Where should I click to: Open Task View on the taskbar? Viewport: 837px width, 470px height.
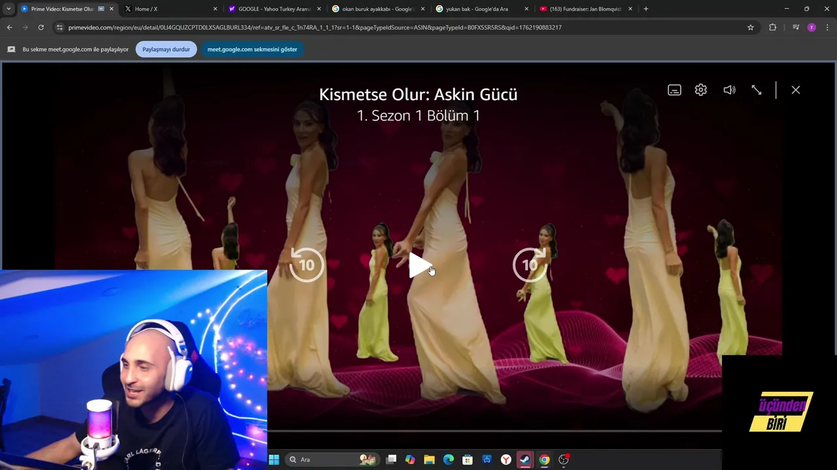[391, 460]
